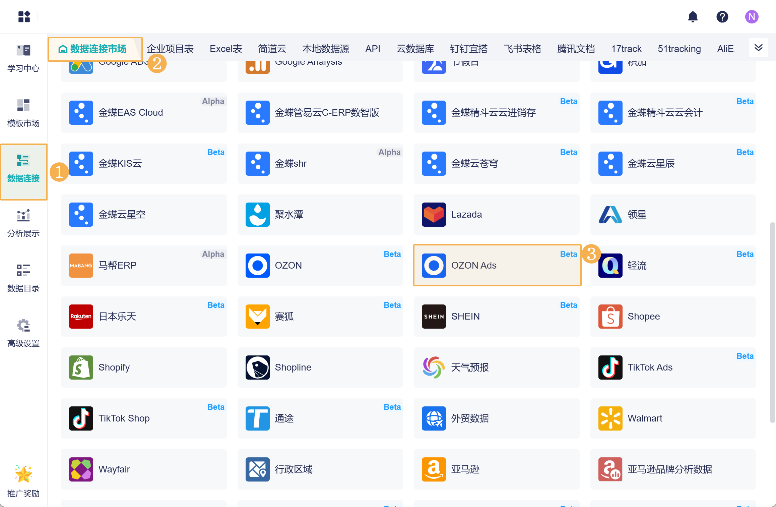Click the 亚马逊 Amazon icon
The image size is (776, 507).
point(434,469)
